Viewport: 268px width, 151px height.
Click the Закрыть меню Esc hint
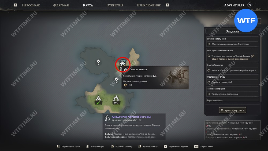point(203,146)
